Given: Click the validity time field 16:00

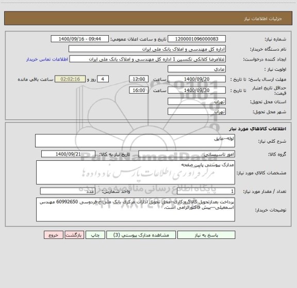Looking at the screenshot, I should click(x=139, y=90).
